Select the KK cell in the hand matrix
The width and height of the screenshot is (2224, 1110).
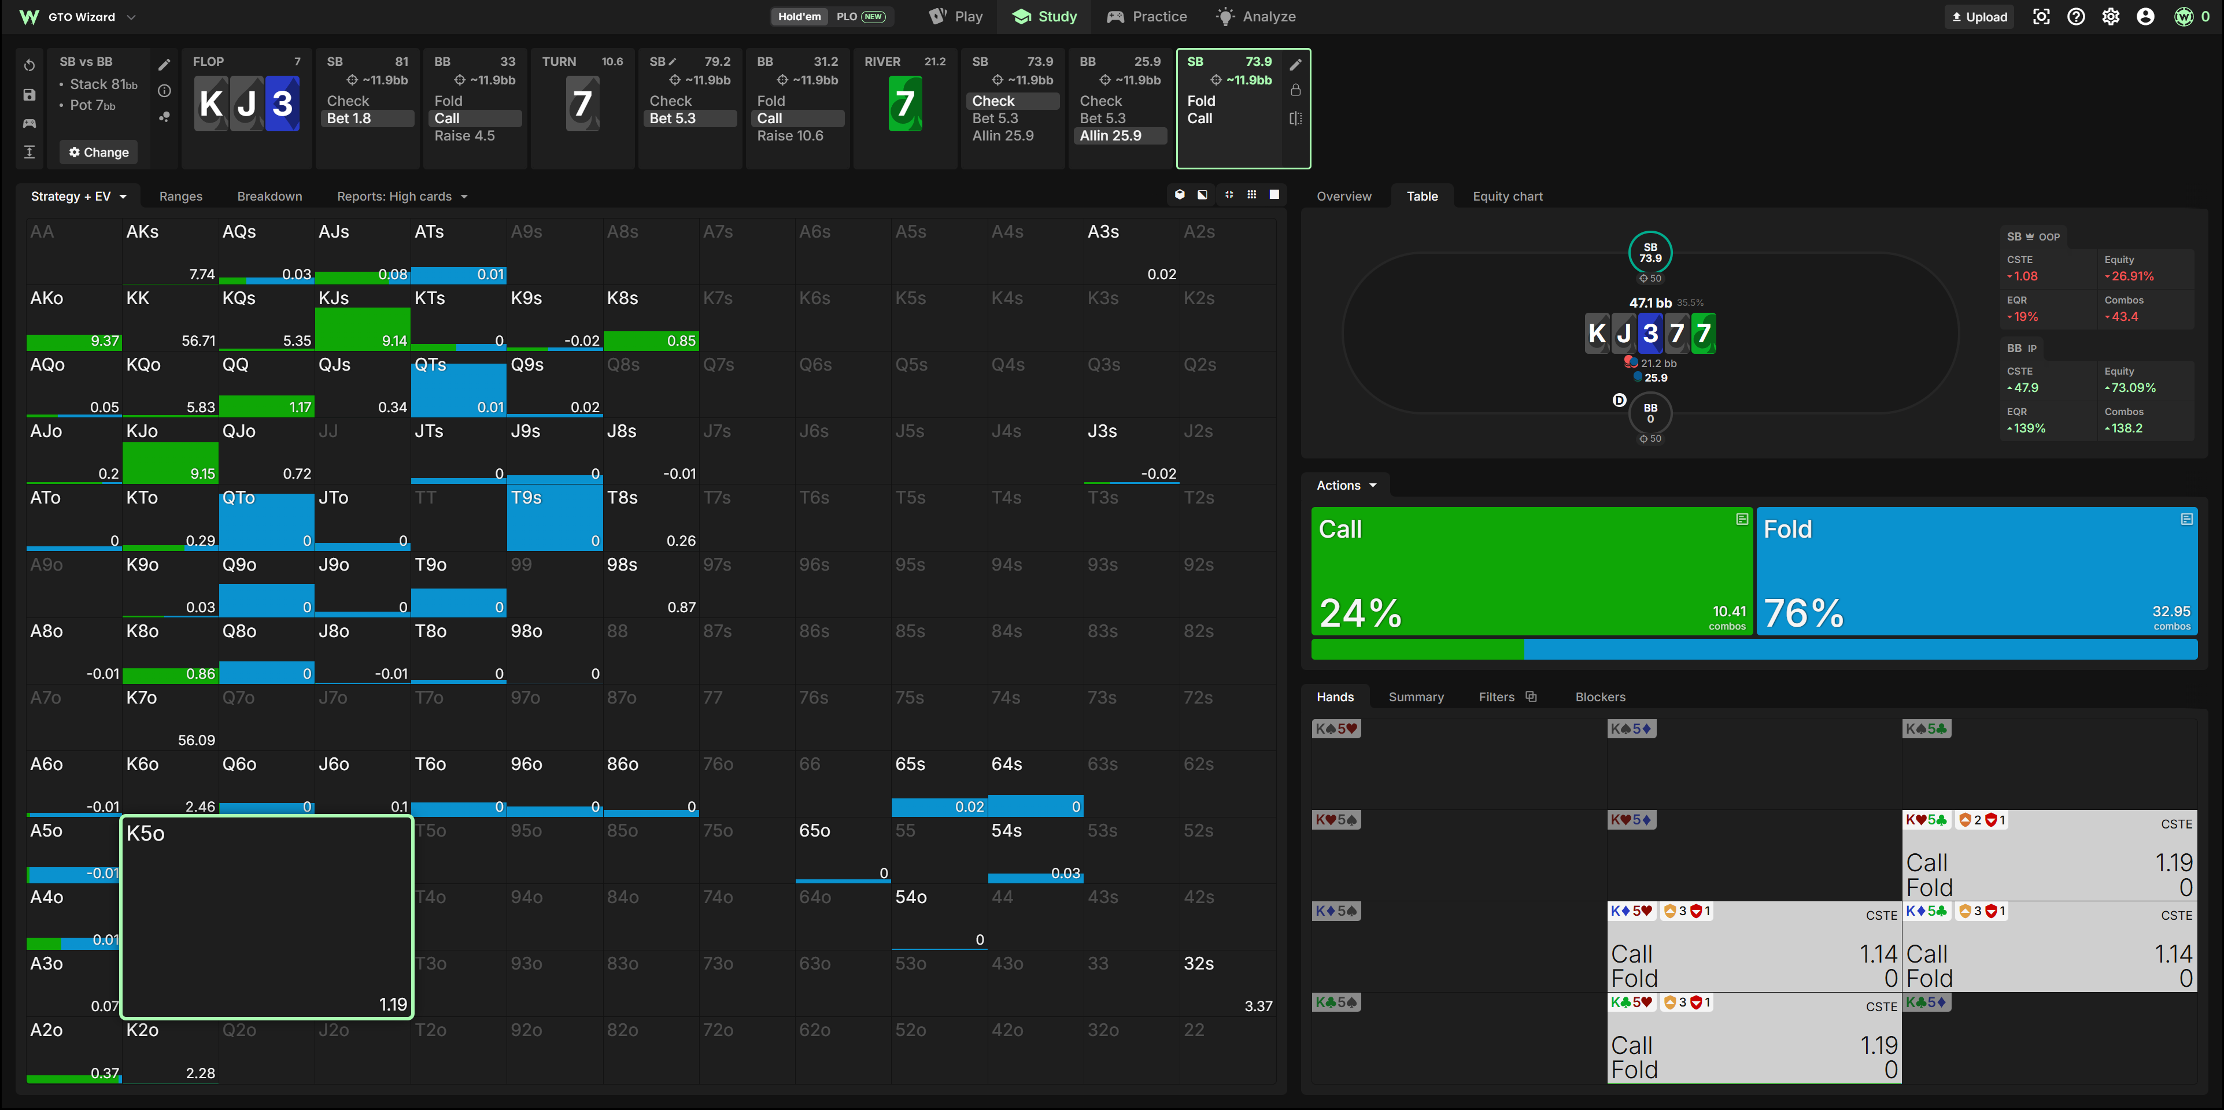(x=170, y=319)
